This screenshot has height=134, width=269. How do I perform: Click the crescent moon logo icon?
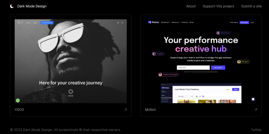pos(12,6)
